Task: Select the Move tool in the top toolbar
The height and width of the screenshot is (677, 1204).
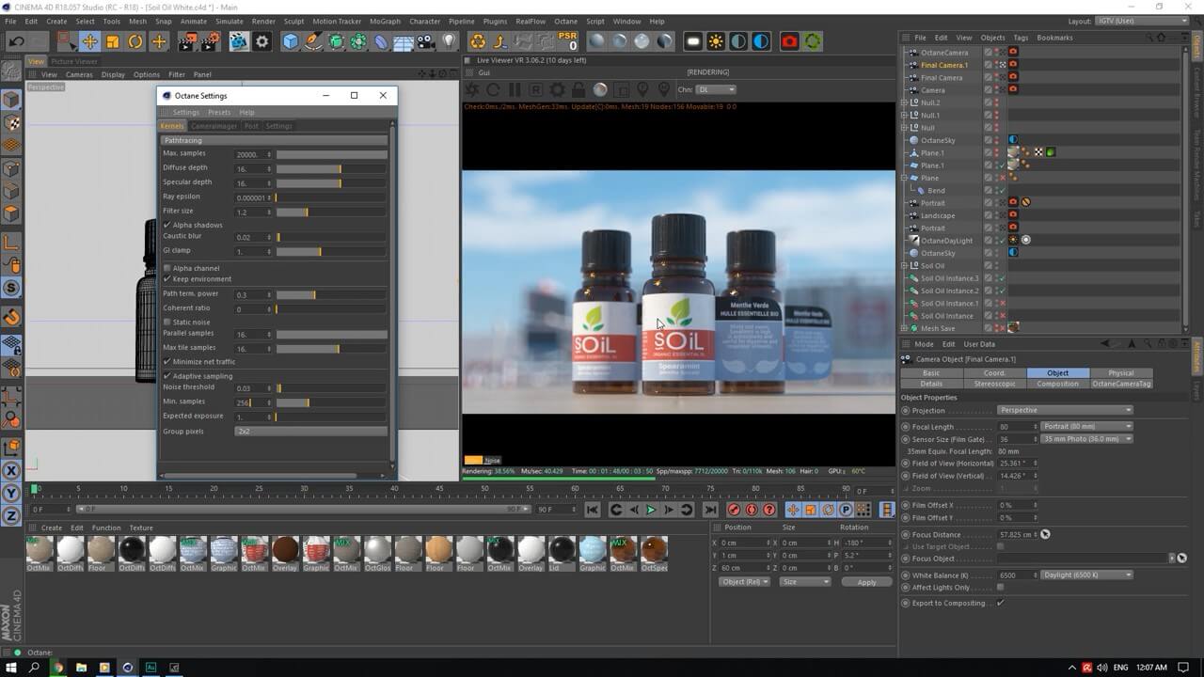Action: (89, 41)
